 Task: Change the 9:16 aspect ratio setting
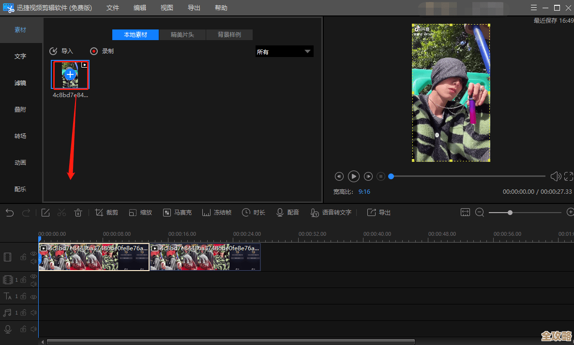pos(364,192)
